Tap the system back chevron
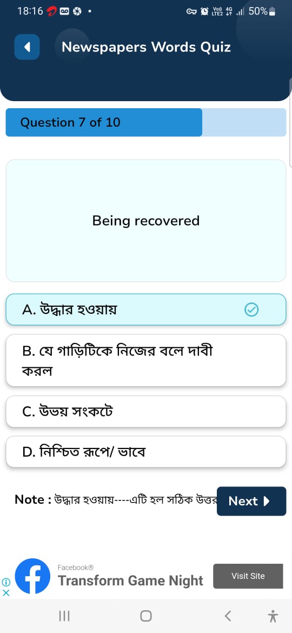 pyautogui.click(x=228, y=616)
